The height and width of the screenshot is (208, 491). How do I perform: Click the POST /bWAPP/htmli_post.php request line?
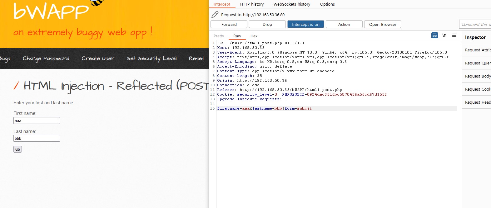pos(260,43)
